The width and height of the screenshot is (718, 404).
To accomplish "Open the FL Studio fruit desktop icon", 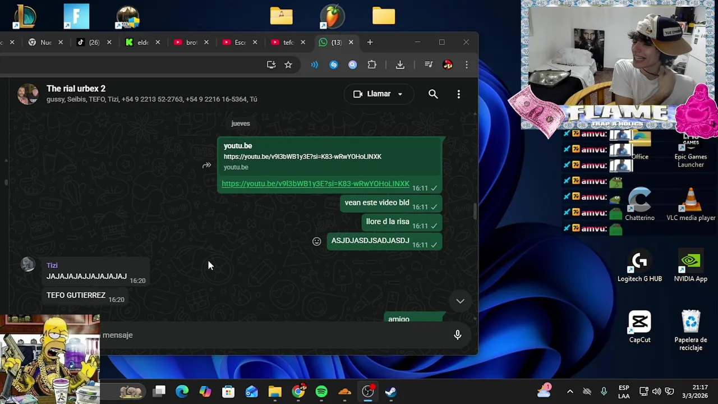I will (x=332, y=16).
